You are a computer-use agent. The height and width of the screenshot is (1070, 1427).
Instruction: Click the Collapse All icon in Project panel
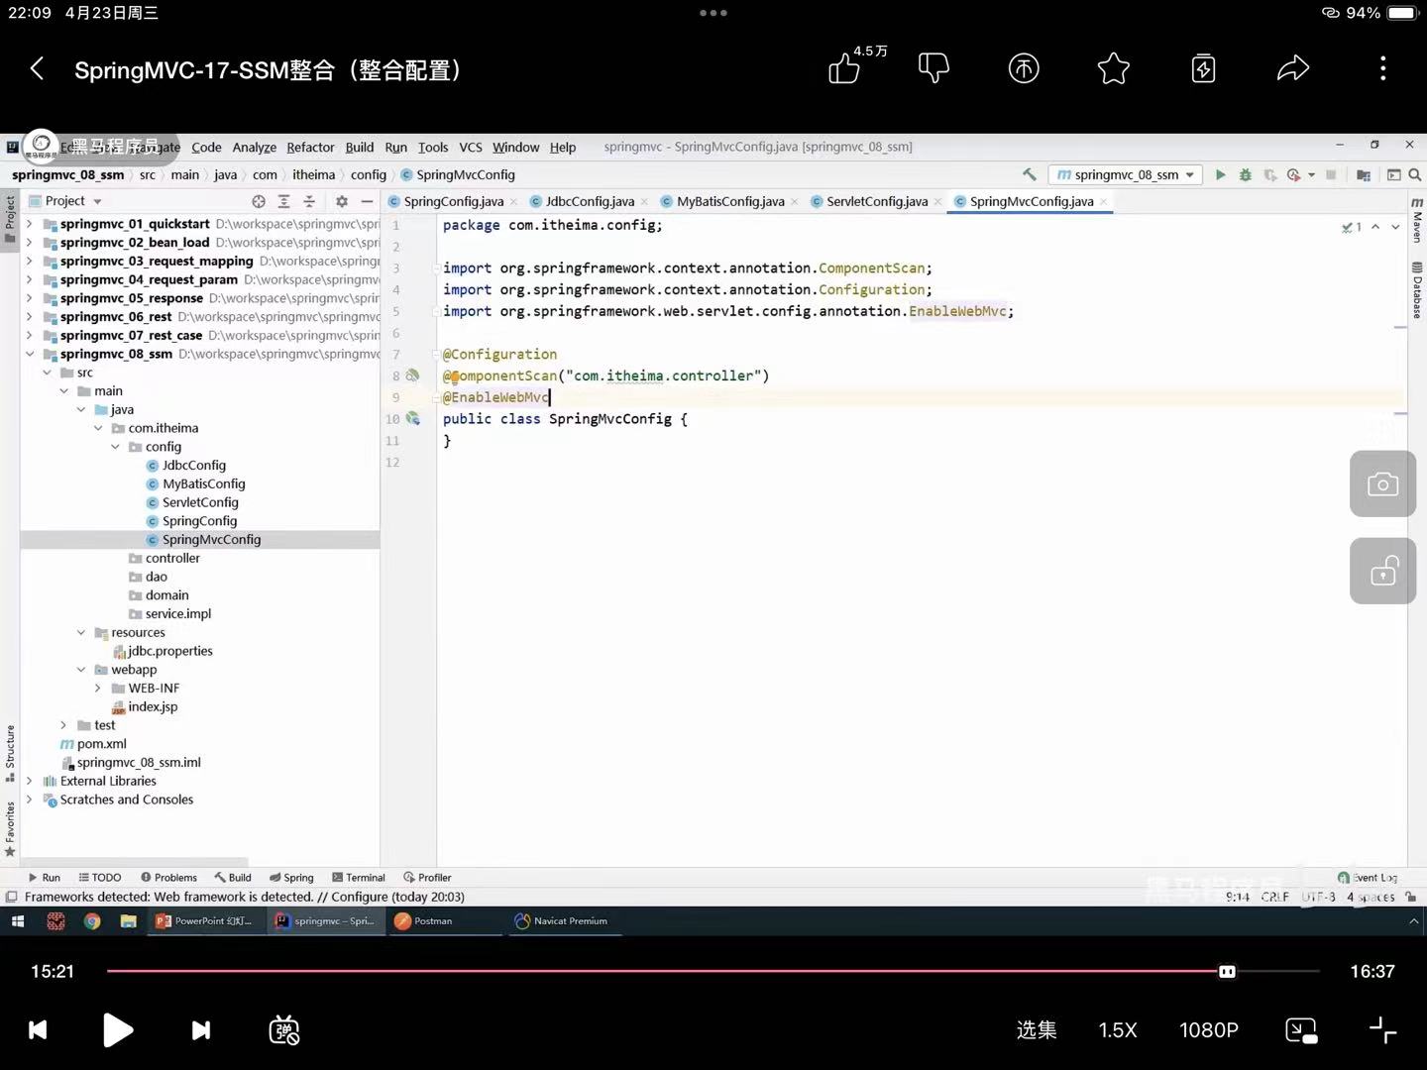tap(309, 201)
